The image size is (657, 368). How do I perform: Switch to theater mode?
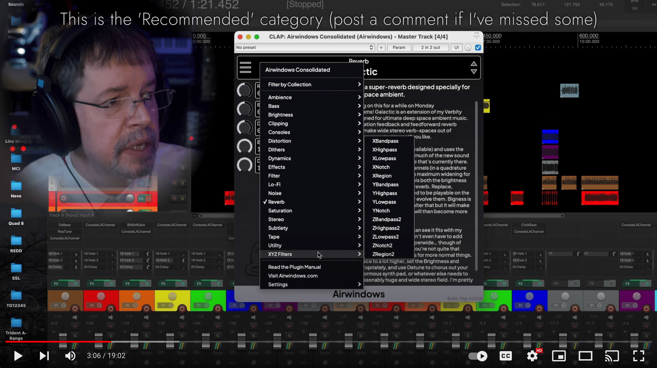click(585, 356)
